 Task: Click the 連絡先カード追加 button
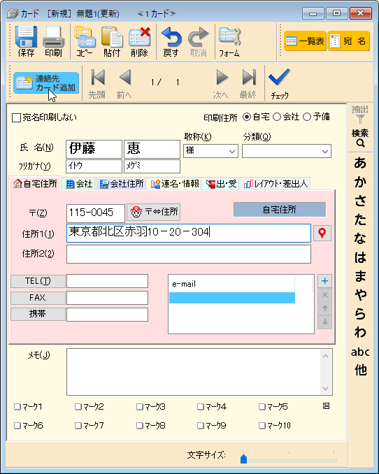pos(46,82)
